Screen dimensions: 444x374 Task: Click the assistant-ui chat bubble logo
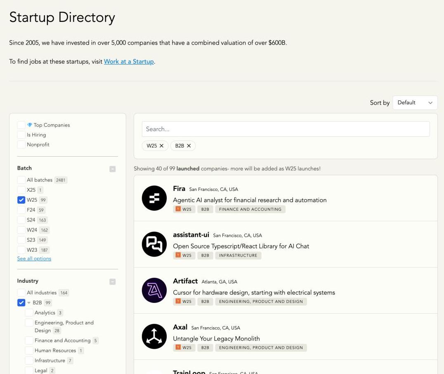coord(154,244)
